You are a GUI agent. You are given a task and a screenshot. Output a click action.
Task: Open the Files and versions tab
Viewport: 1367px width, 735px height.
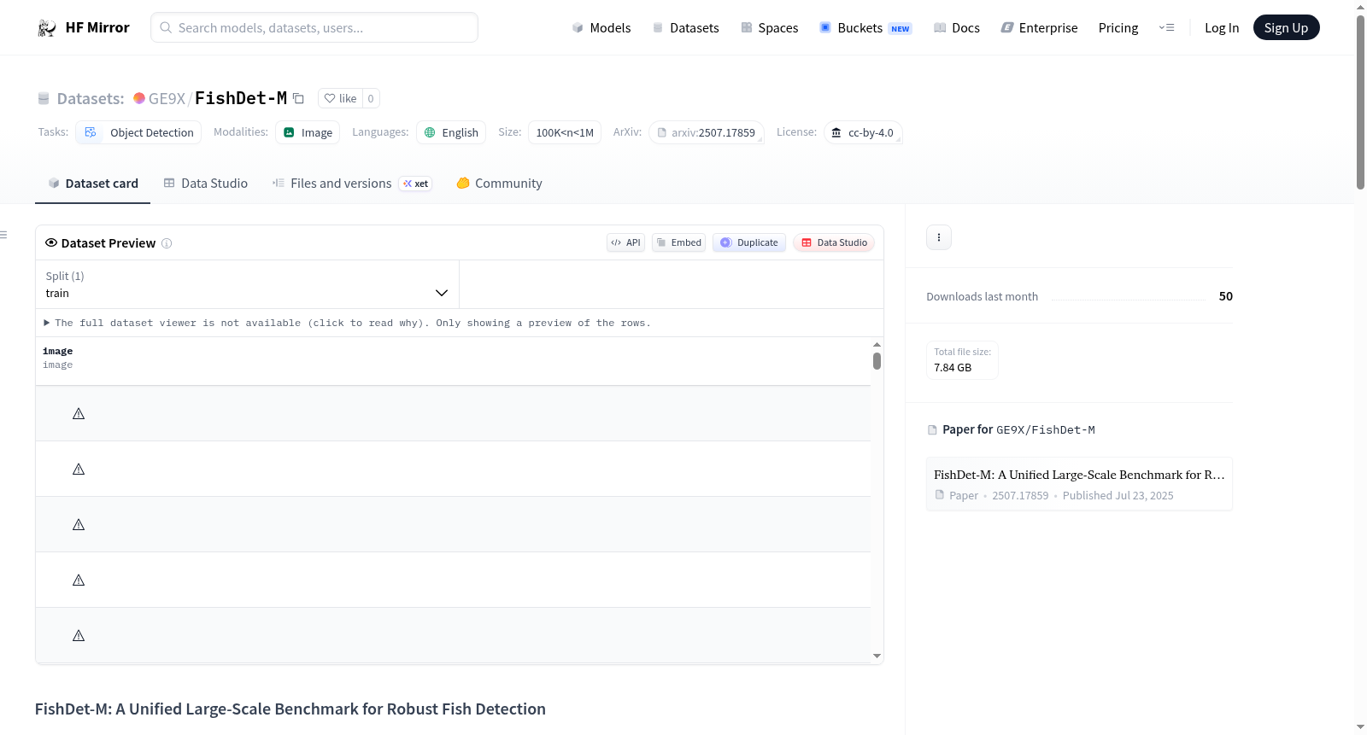pyautogui.click(x=351, y=184)
